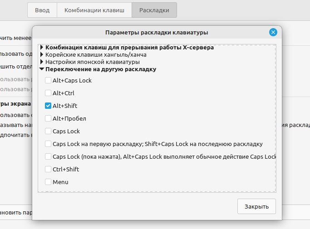Enable the Alt+Caps Lock checkbox
The width and height of the screenshot is (310, 229).
point(48,80)
